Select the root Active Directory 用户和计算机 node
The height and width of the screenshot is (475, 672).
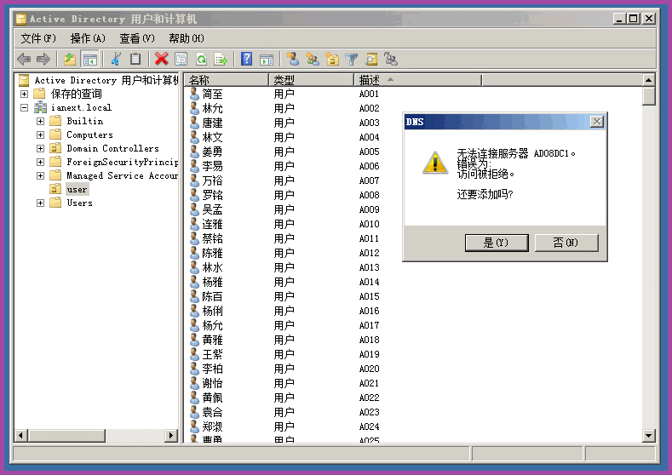point(106,80)
